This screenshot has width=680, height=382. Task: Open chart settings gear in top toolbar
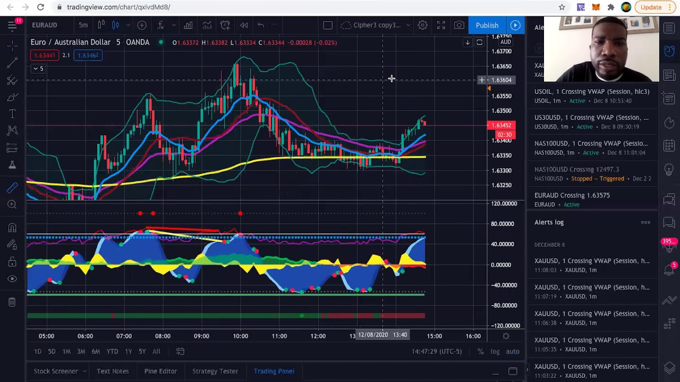tap(422, 25)
